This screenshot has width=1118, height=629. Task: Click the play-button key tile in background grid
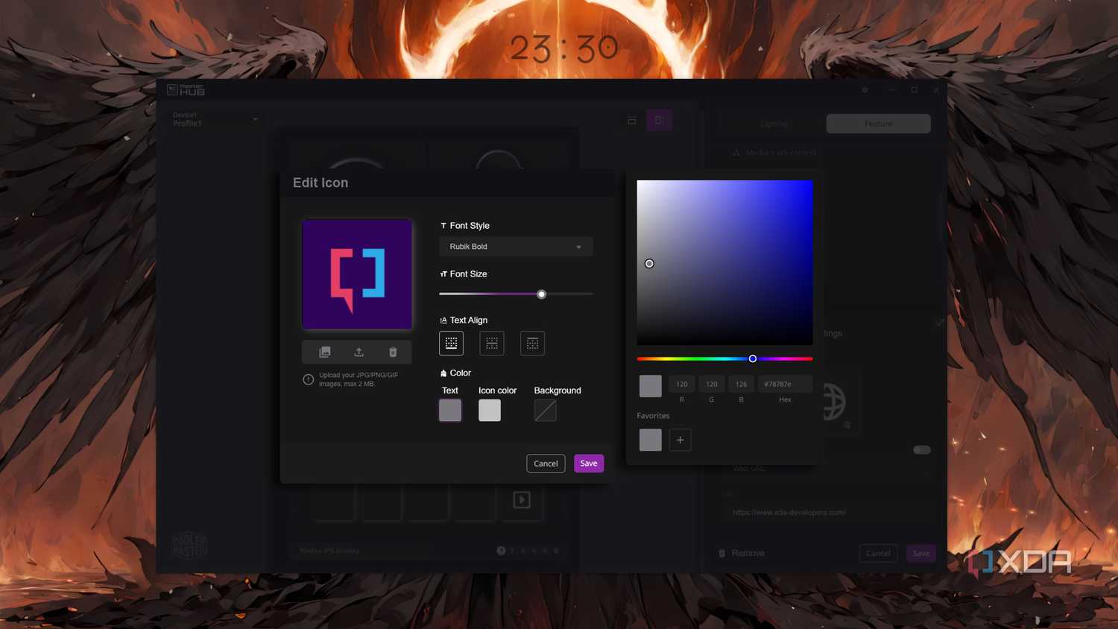pyautogui.click(x=522, y=499)
